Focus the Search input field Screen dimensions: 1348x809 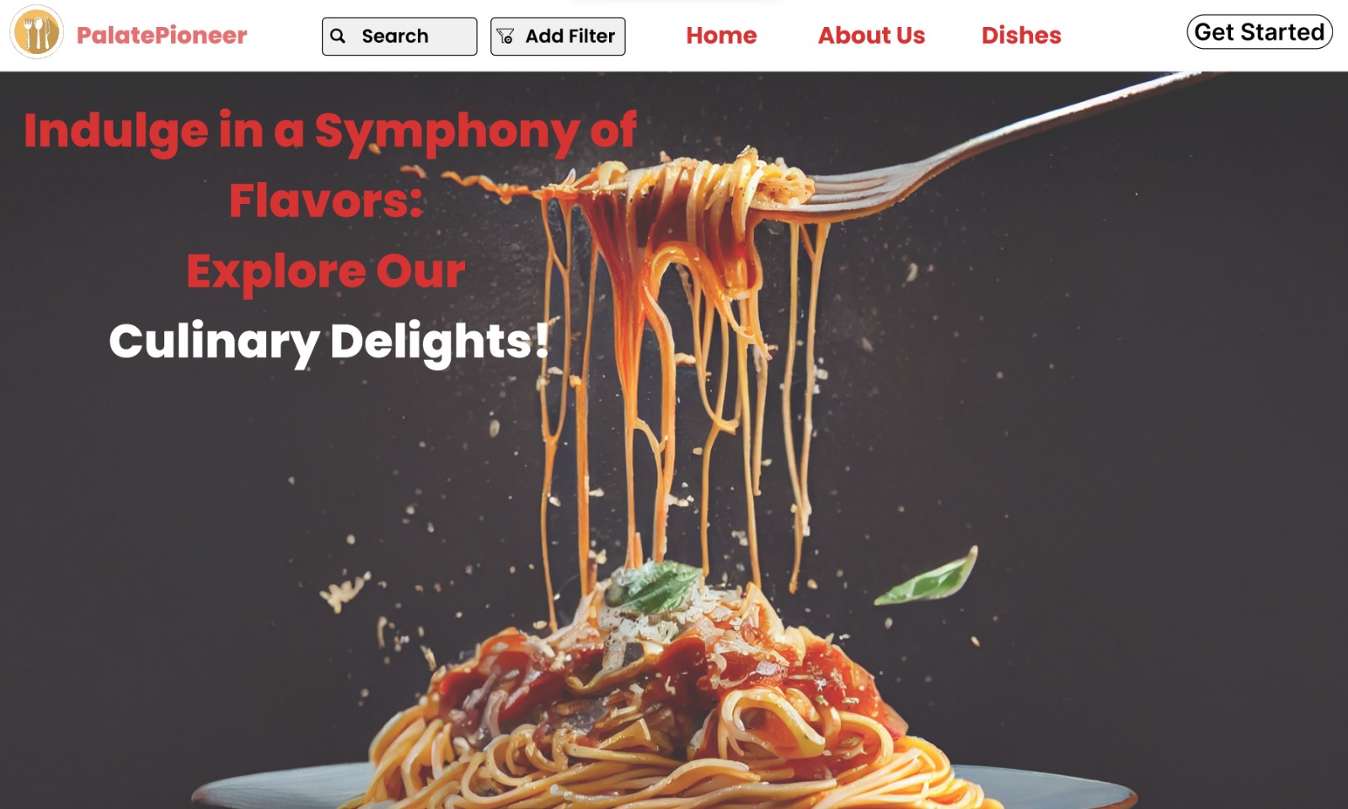399,36
